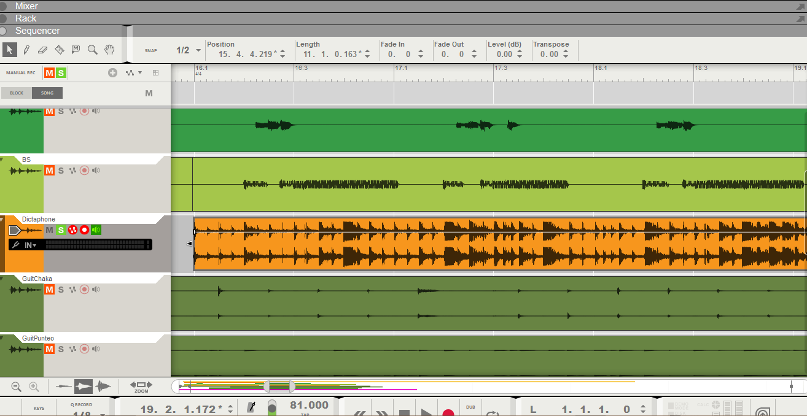Toggle solo on the Dictaphone track
The height and width of the screenshot is (416, 807).
pos(61,230)
